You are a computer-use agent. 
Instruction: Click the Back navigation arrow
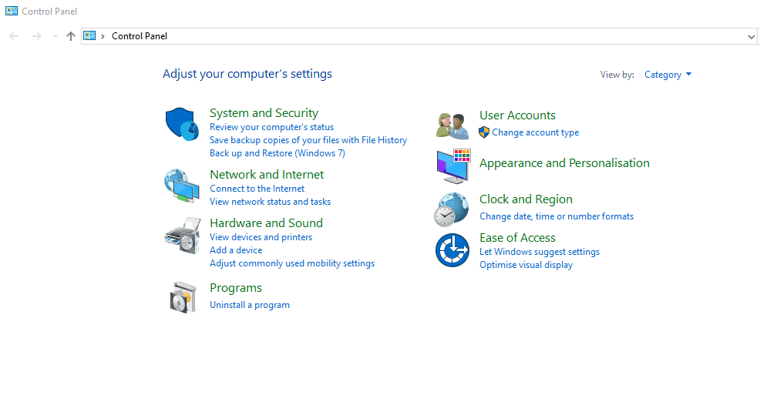(14, 36)
